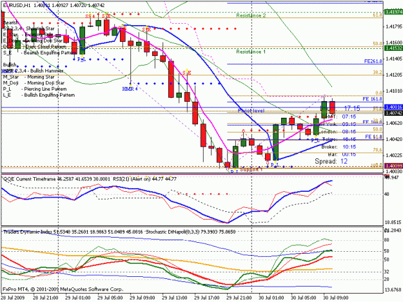Click the Pivot level label
The height and width of the screenshot is (302, 403).
(x=251, y=111)
